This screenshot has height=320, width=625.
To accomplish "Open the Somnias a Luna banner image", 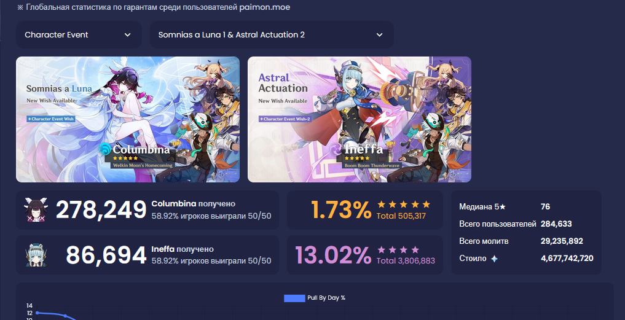I will pos(128,119).
